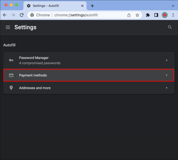
Task: Open Chrome three-dot menu
Action: click(x=173, y=15)
